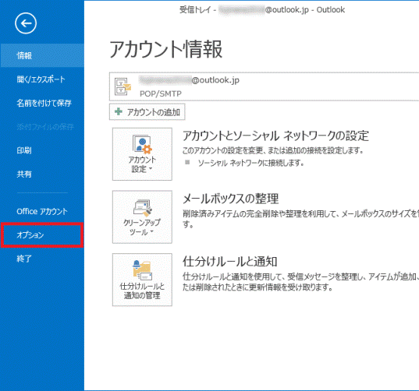The width and height of the screenshot is (419, 391).
Task: Click the アカウント設定 person-gear icon
Action: 142,145
